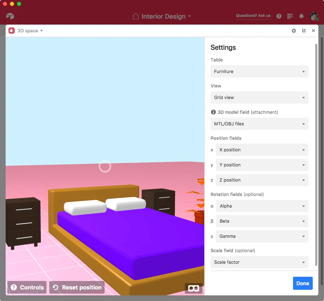The image size is (324, 301).
Task: Open the user profile avatar
Action: coord(314,16)
